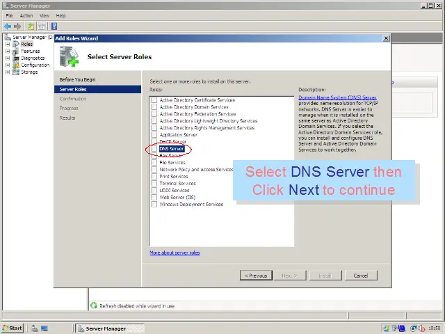445x334 pixels.
Task: Select the Diagnostics label in the tree
Action: point(33,58)
